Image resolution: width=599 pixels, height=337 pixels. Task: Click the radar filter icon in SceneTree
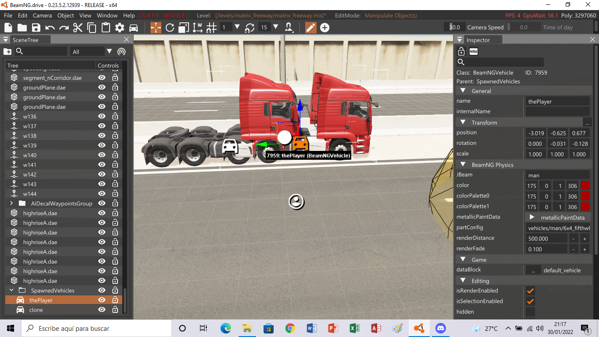point(121,51)
